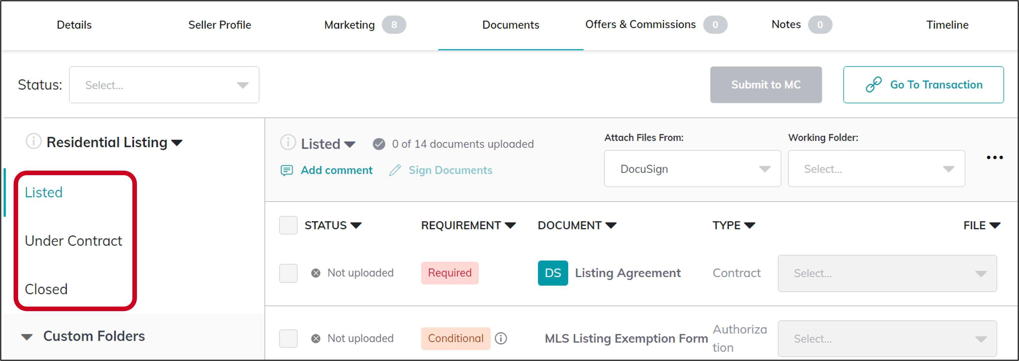Sort by the TYPE column header
This screenshot has width=1019, height=361.
click(x=734, y=225)
